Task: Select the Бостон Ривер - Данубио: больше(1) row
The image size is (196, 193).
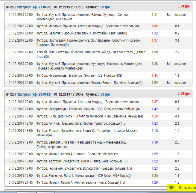Action: pos(98,83)
